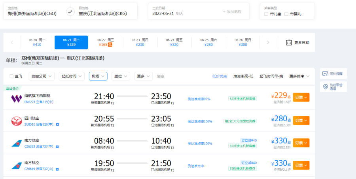356x179 pixels.
Task: Click the 海航旗下西部航 airline logo
Action: [16, 98]
